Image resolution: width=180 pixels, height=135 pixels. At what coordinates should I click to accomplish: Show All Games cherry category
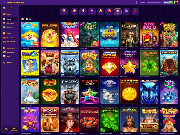point(135,12)
